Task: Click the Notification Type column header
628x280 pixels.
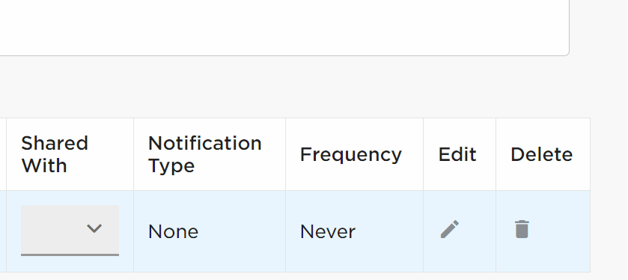Action: [210, 154]
